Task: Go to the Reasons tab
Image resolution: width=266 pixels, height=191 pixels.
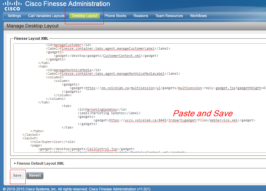Action: (x=141, y=16)
